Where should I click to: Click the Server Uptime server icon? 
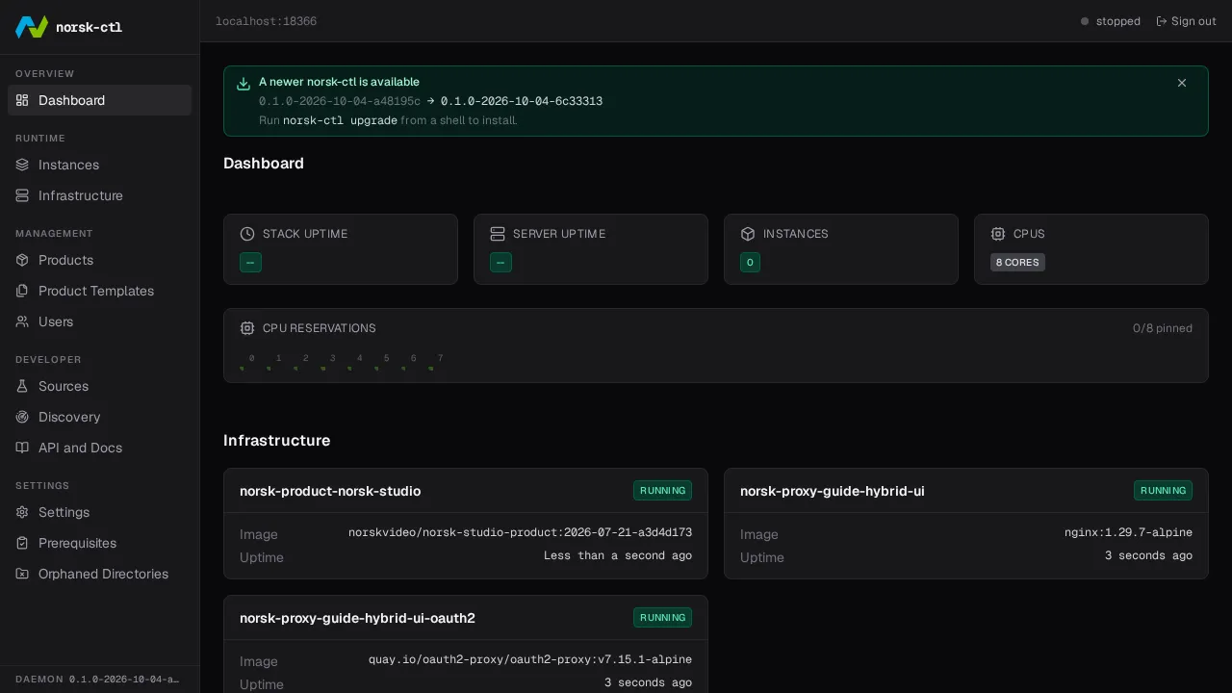click(x=498, y=234)
